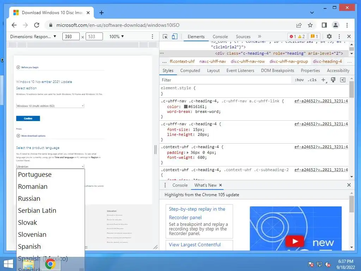361x271 pixels.
Task: Choose Russian from the language list
Action: point(51,199)
